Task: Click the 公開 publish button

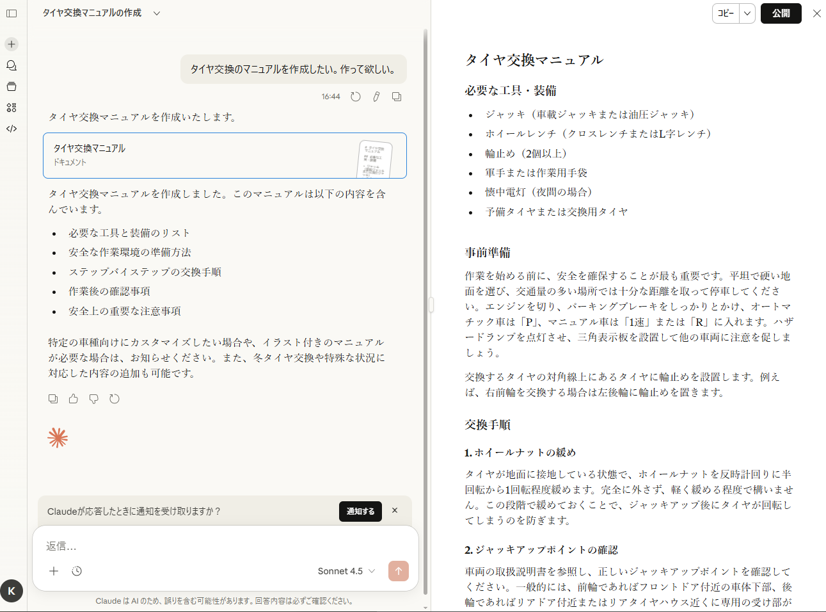Action: click(781, 13)
